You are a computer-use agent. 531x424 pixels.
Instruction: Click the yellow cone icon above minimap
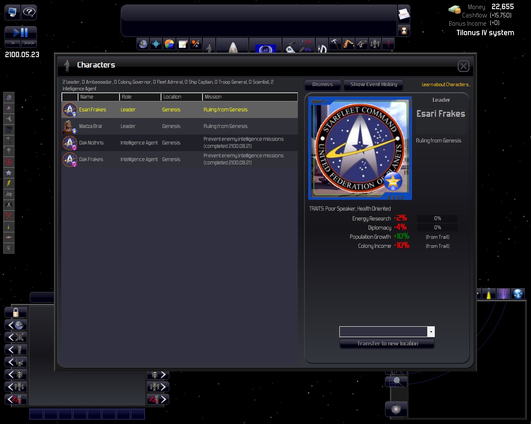pyautogui.click(x=489, y=294)
